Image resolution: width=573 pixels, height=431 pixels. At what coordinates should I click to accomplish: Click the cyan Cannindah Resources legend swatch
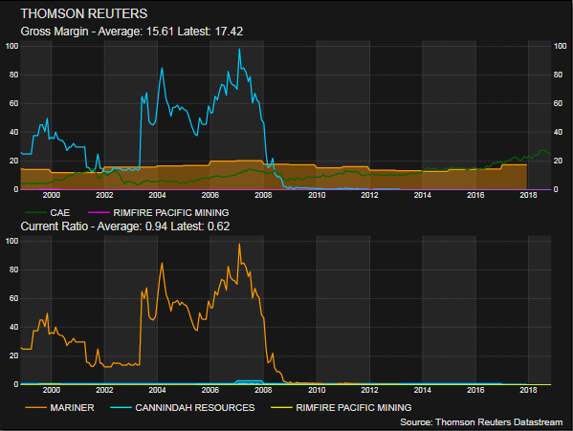[121, 408]
